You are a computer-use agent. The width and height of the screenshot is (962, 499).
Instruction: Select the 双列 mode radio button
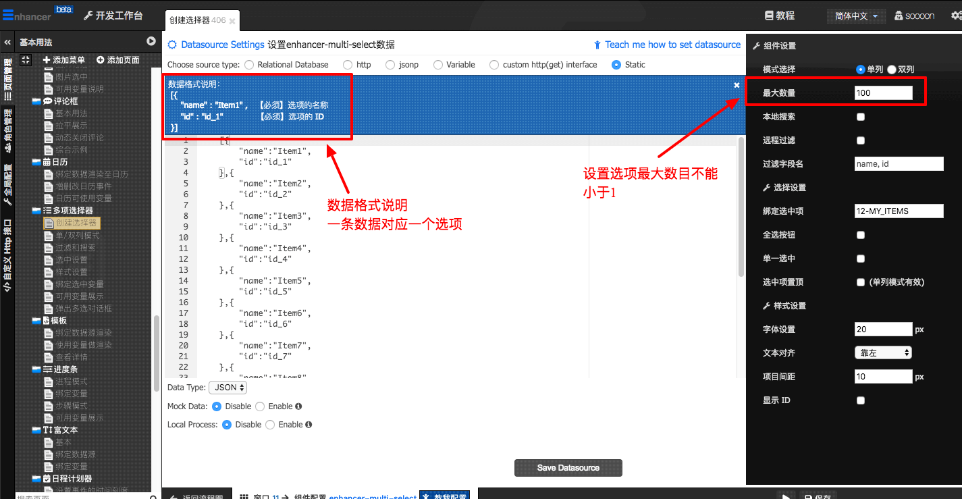(x=892, y=70)
